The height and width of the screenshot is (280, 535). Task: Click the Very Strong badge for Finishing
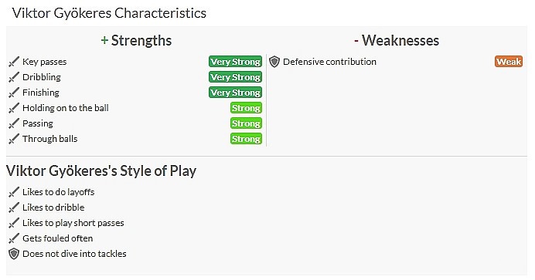pos(236,93)
